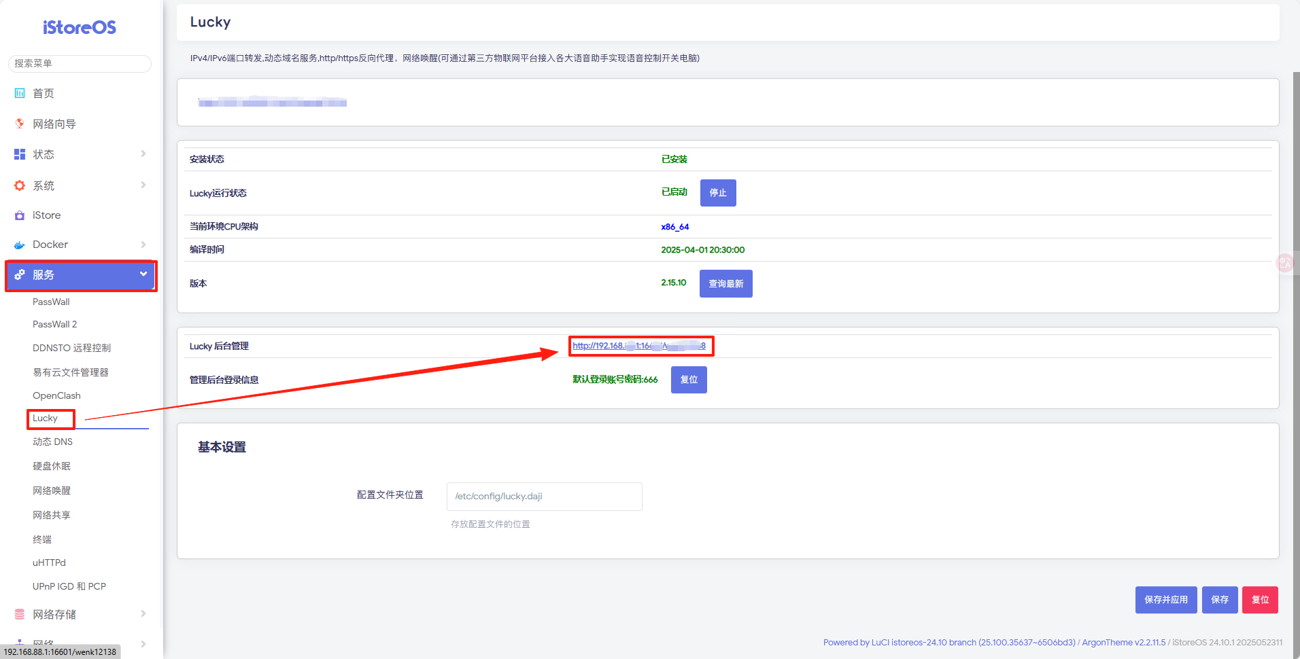Open 硬盘休眠 page
The image size is (1300, 659).
(52, 466)
